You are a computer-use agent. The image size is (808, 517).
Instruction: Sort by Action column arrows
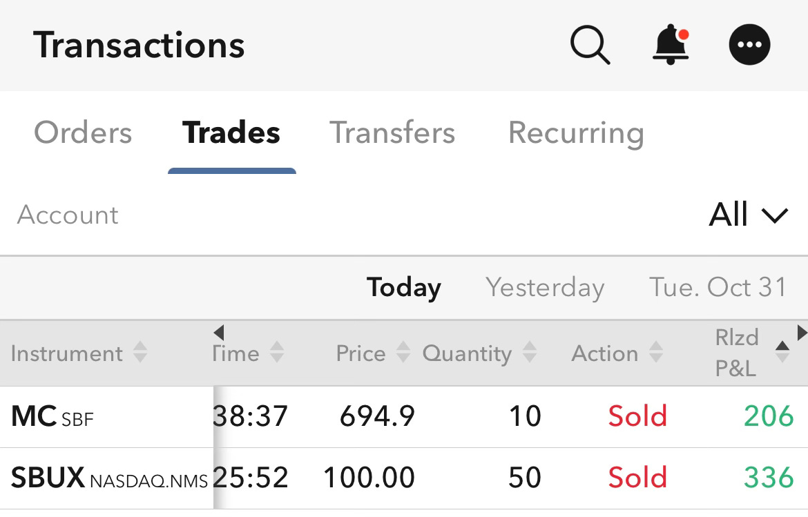coord(656,353)
